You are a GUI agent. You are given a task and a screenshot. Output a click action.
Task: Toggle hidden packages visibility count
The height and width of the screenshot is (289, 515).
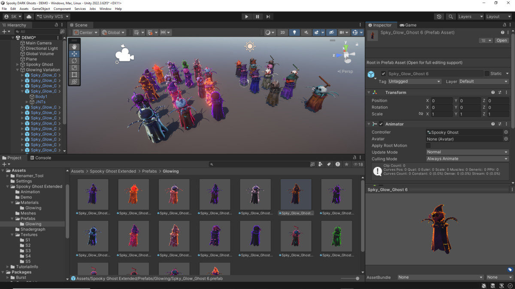tap(358, 164)
